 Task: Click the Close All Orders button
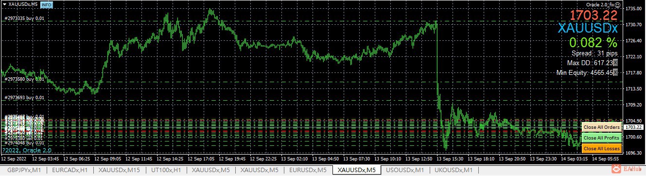tap(602, 127)
